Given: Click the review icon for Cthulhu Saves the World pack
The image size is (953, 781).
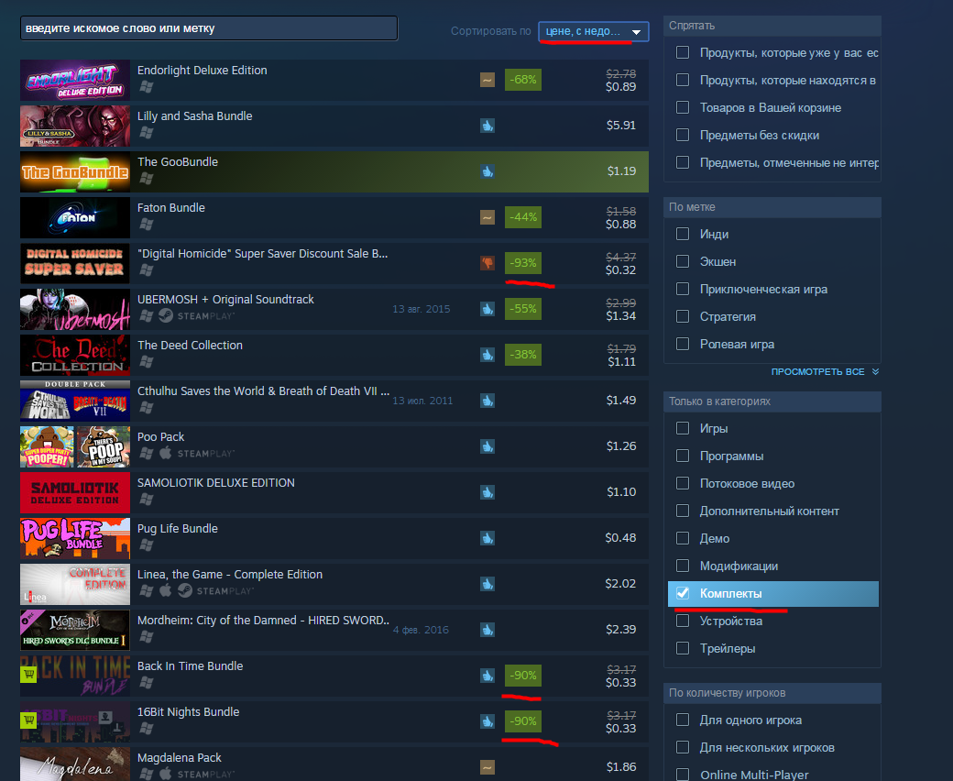Looking at the screenshot, I should click(487, 401).
